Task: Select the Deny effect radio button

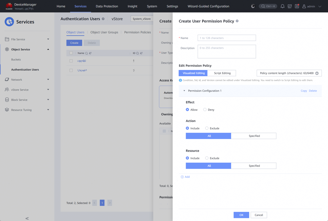Action: [205, 110]
